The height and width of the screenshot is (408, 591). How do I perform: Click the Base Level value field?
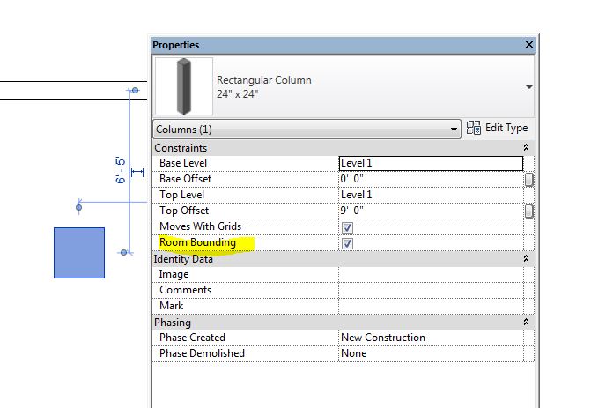tap(431, 163)
